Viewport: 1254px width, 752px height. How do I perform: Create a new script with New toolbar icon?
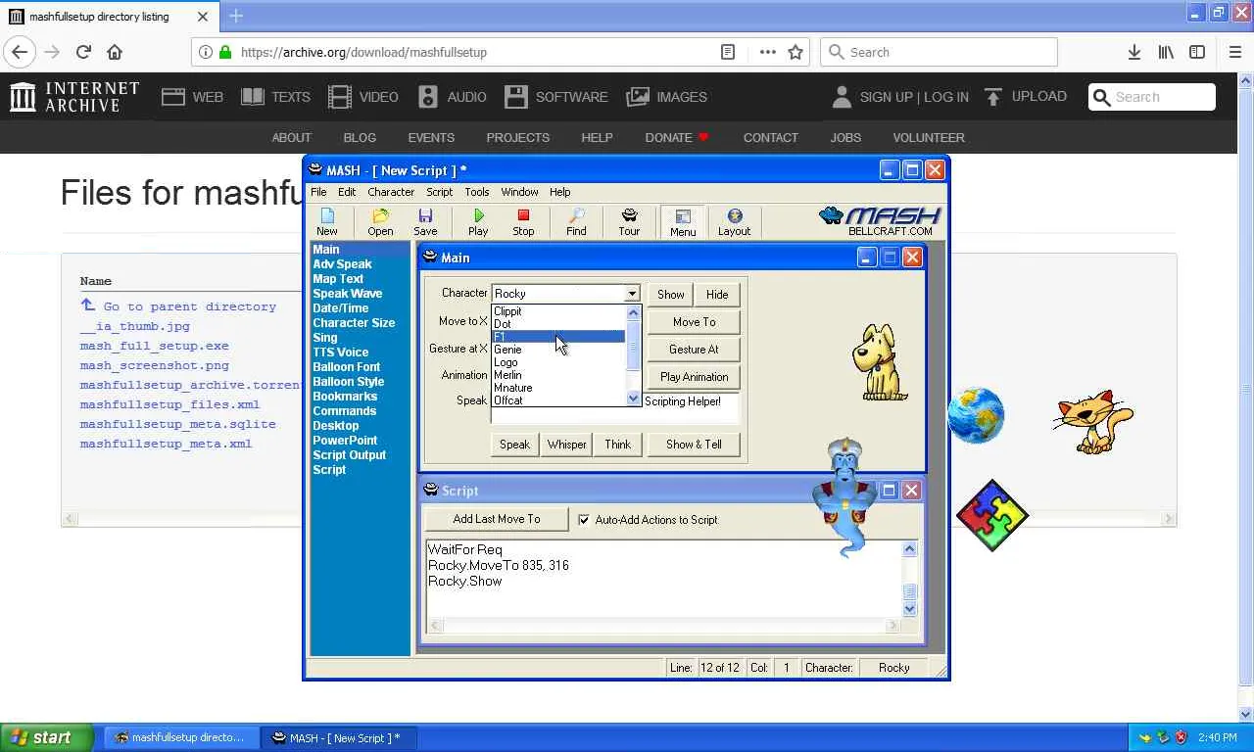pos(327,222)
